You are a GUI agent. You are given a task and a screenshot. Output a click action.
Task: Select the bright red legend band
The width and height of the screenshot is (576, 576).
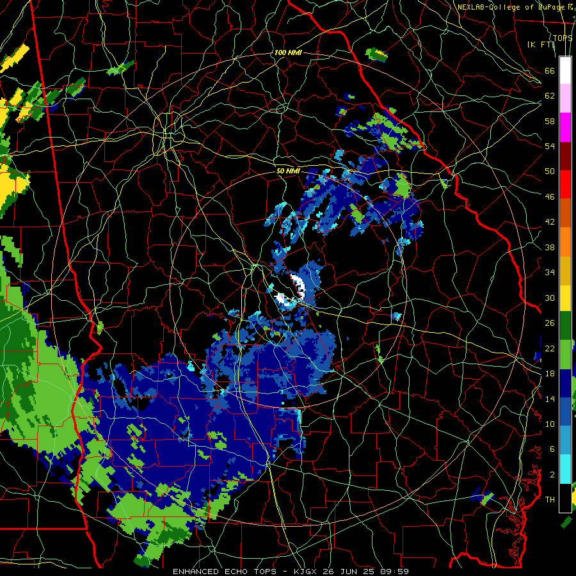pyautogui.click(x=565, y=184)
